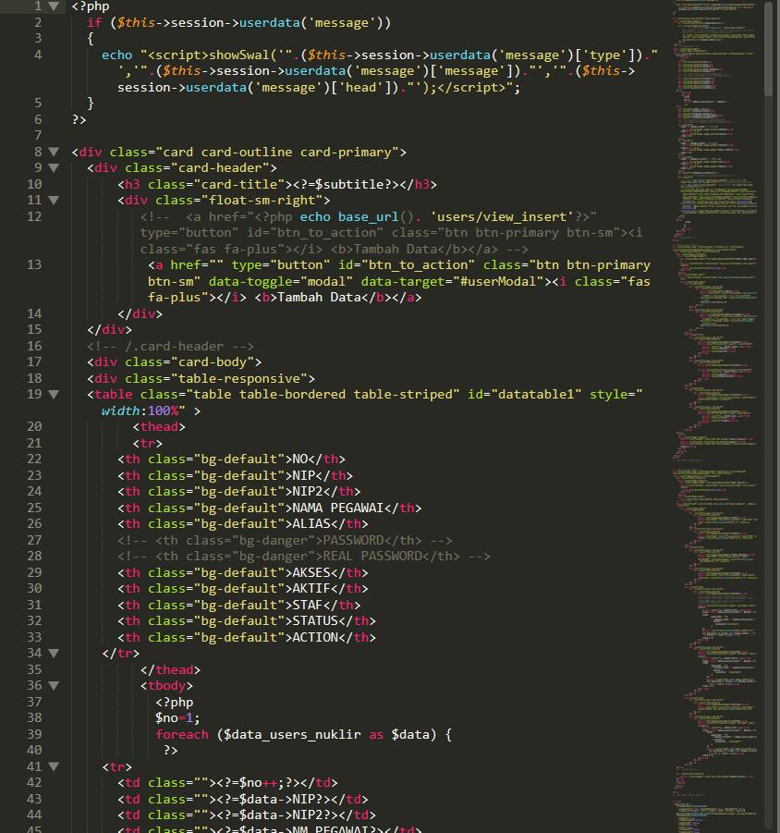Click '$no=1;' statement on line 38
780x833 pixels.
(177, 718)
